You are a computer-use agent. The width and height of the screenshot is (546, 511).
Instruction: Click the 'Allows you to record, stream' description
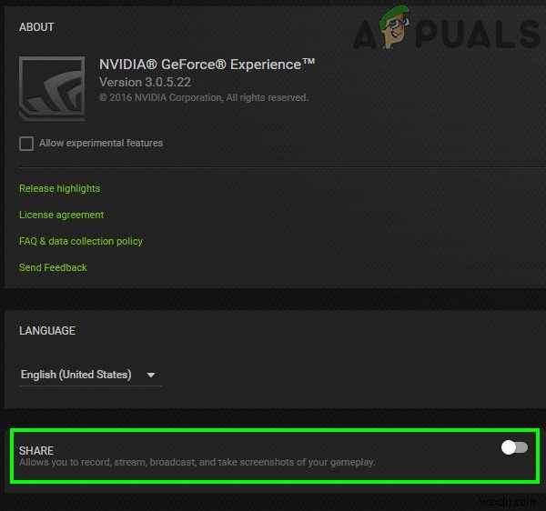[x=197, y=462]
